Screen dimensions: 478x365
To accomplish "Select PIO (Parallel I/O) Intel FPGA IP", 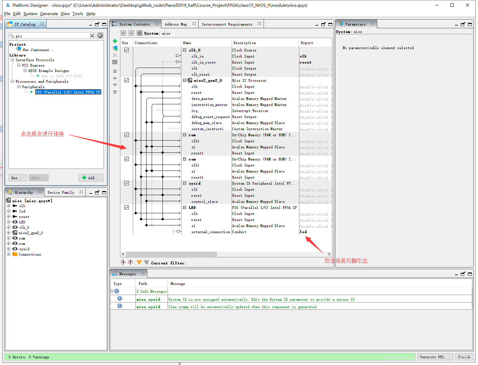I will (x=68, y=92).
